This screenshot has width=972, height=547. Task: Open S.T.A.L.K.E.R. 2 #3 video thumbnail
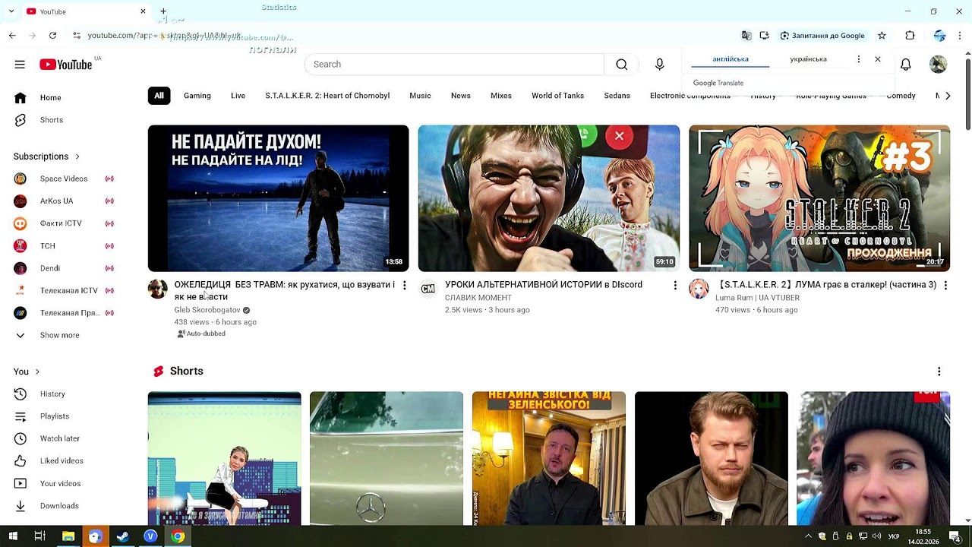point(819,198)
